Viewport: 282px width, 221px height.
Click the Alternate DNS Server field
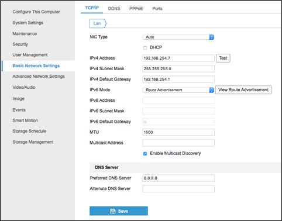(x=178, y=189)
